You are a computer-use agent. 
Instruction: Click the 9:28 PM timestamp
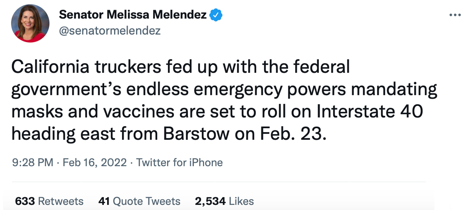point(33,162)
